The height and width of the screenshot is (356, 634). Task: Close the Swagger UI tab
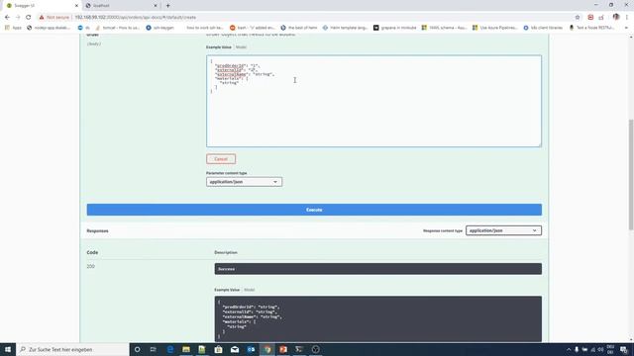[76, 6]
